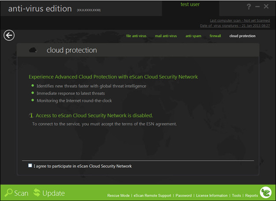Click Last computer scan - Not yet Scanned link
Screen dimensions: 276x201
point(240,21)
